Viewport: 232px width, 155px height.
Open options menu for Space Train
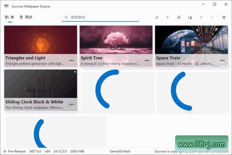coord(222,61)
